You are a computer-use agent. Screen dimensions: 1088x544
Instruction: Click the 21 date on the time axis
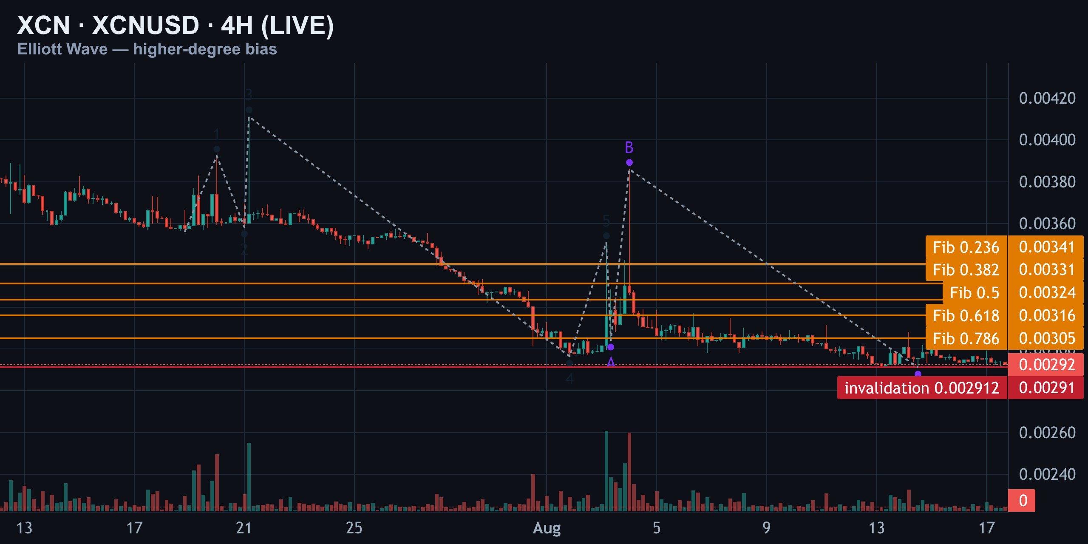click(x=244, y=528)
